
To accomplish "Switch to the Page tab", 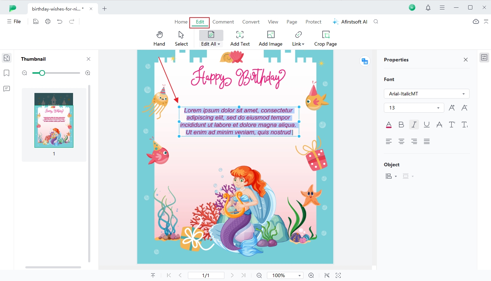I will (x=292, y=22).
